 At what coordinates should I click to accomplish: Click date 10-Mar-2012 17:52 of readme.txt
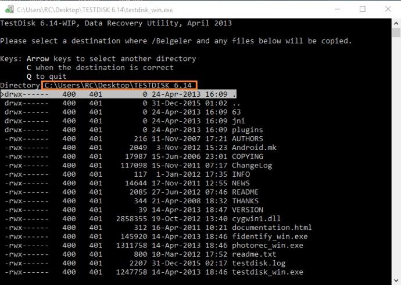(x=189, y=254)
